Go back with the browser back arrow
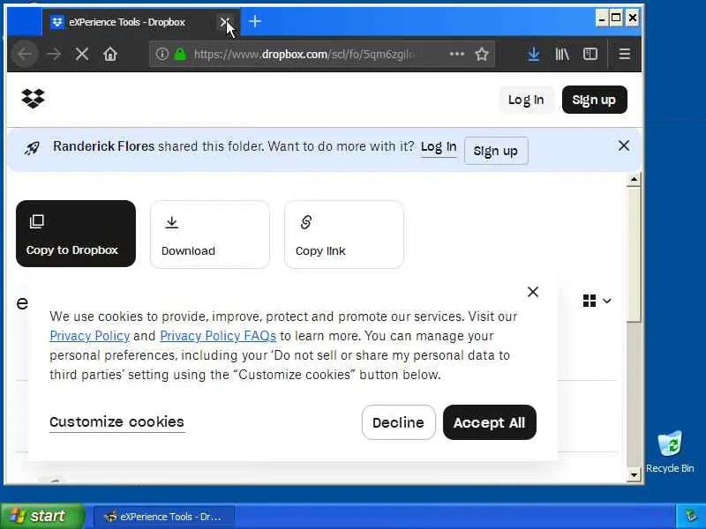This screenshot has width=706, height=529. point(26,55)
